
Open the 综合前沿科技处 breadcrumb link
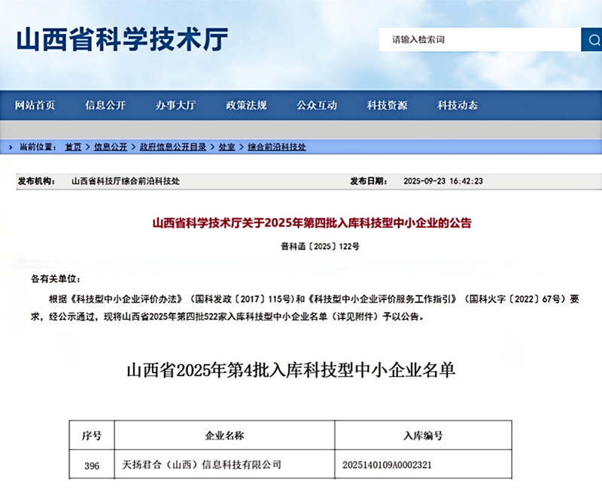277,147
